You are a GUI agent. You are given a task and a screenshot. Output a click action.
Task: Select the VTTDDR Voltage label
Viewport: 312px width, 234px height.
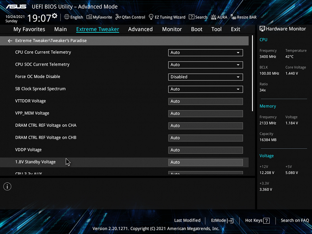pyautogui.click(x=30, y=101)
